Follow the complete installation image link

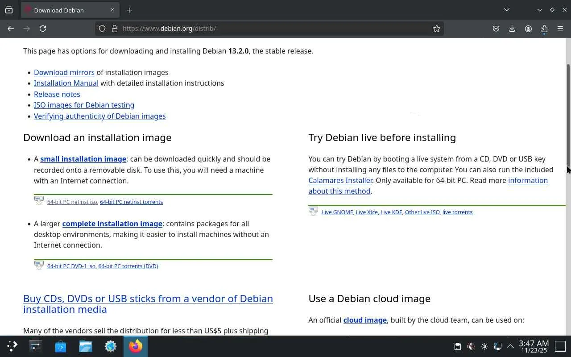112,224
